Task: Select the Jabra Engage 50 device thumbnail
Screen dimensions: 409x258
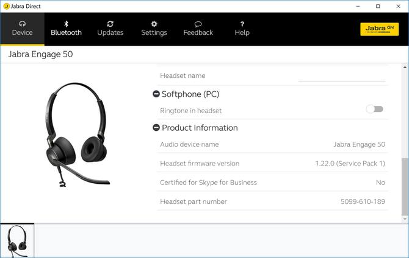Action: pos(17,241)
